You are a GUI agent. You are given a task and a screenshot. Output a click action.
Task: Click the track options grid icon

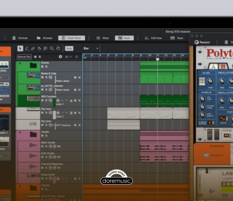tap(76, 57)
